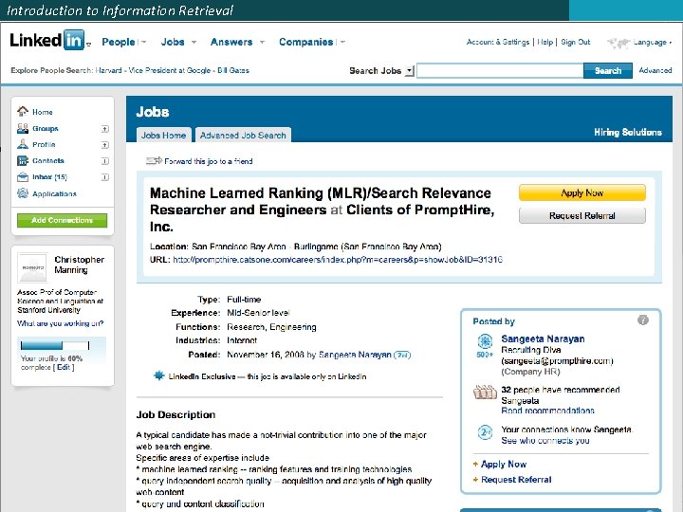Click the green Add Connections button
The height and width of the screenshot is (512, 683).
point(62,220)
